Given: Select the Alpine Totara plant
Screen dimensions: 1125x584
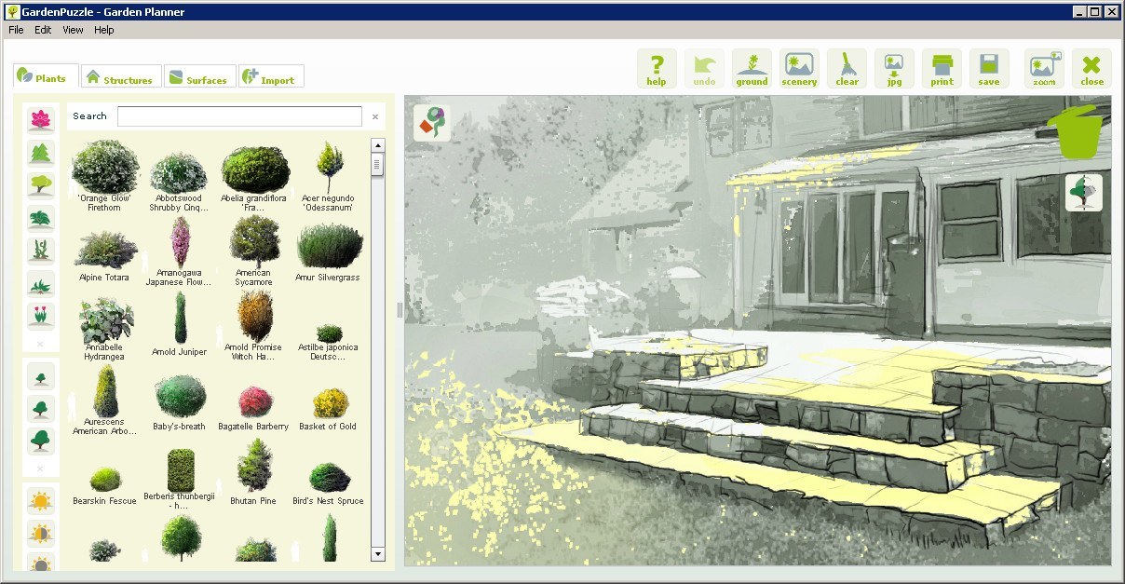Looking at the screenshot, I should 104,256.
